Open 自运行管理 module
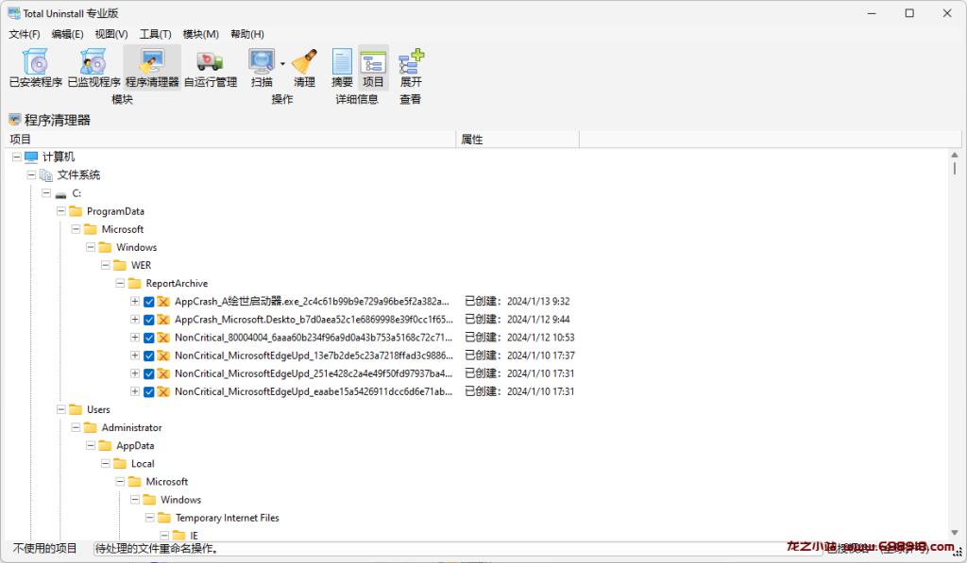This screenshot has height=563, width=967. click(x=210, y=68)
